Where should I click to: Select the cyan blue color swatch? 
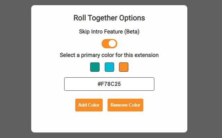click(x=109, y=67)
